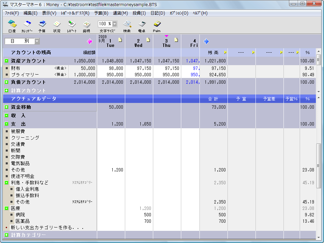
Task: Open the 編集(E) menu
Action: 30,13
